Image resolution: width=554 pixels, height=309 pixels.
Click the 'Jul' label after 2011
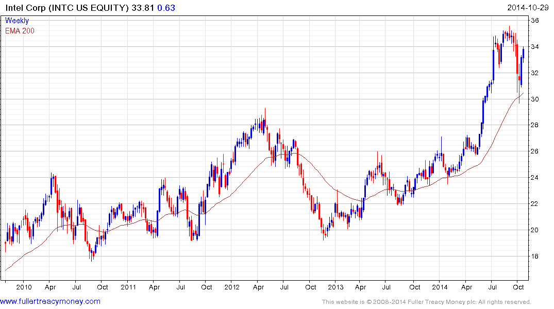[180, 287]
